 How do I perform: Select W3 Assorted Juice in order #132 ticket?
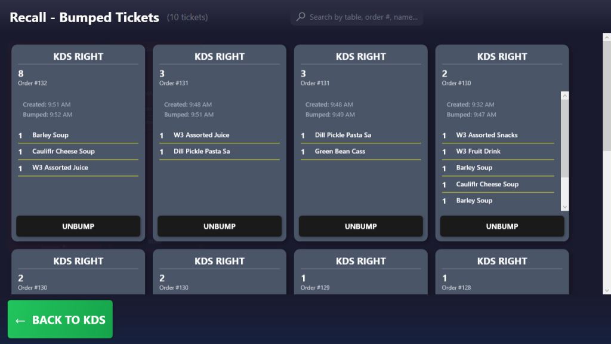tap(60, 168)
